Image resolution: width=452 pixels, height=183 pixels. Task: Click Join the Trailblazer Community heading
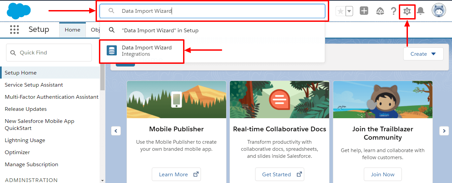tap(383, 133)
